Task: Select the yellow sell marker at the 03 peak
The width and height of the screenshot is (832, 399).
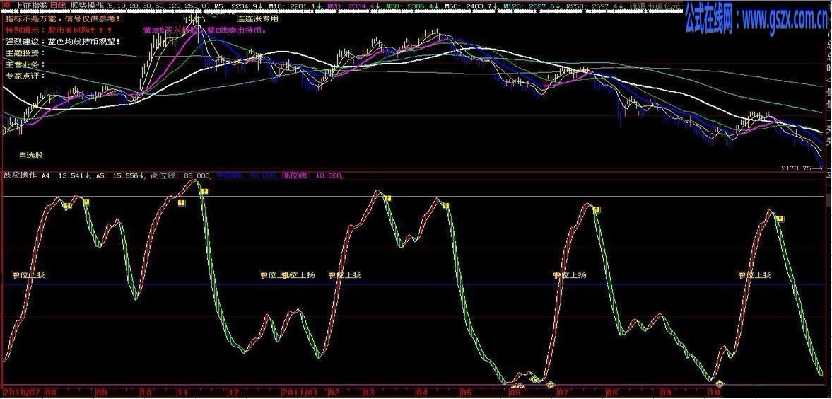Action: (388, 198)
